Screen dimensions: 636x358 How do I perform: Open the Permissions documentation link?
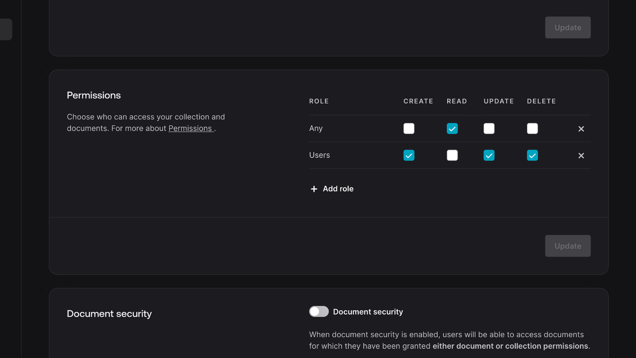tap(191, 128)
